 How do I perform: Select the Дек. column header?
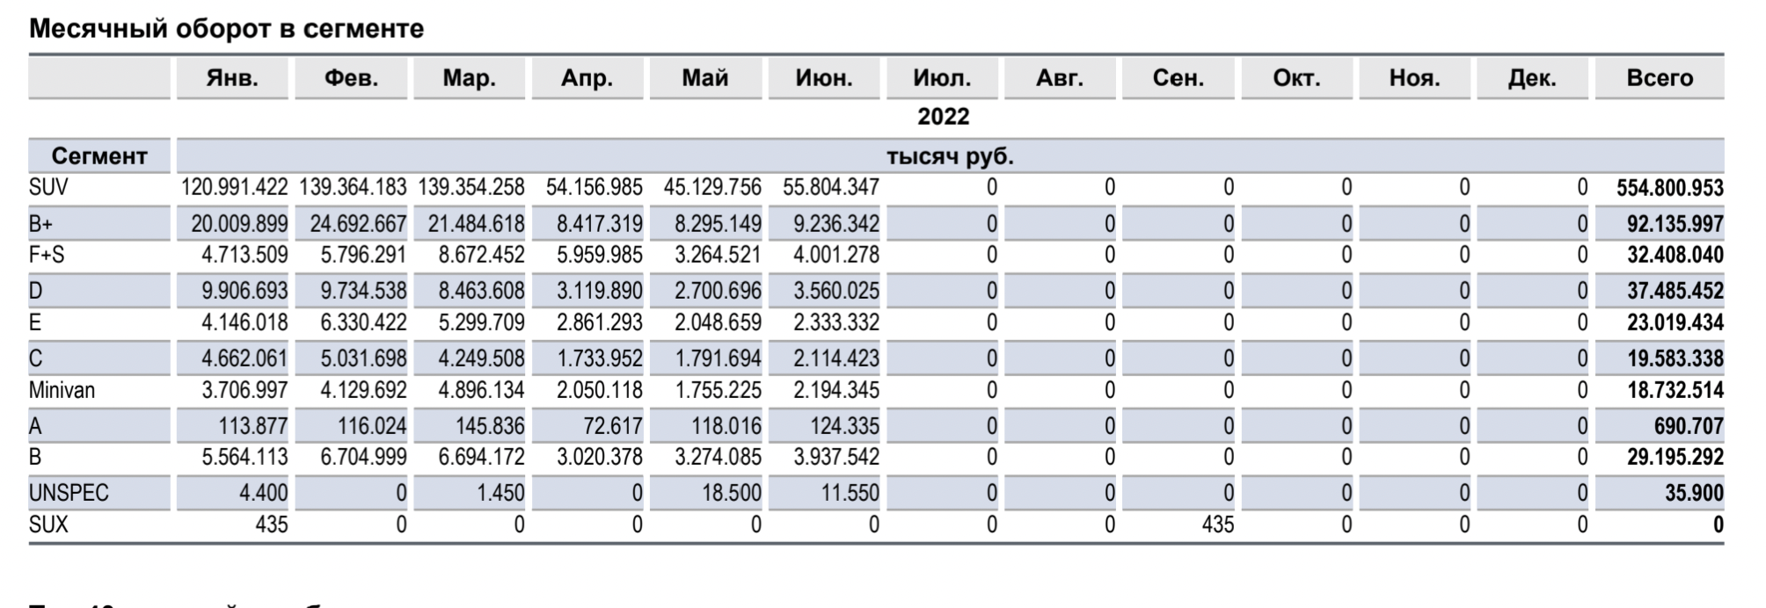tap(1532, 78)
